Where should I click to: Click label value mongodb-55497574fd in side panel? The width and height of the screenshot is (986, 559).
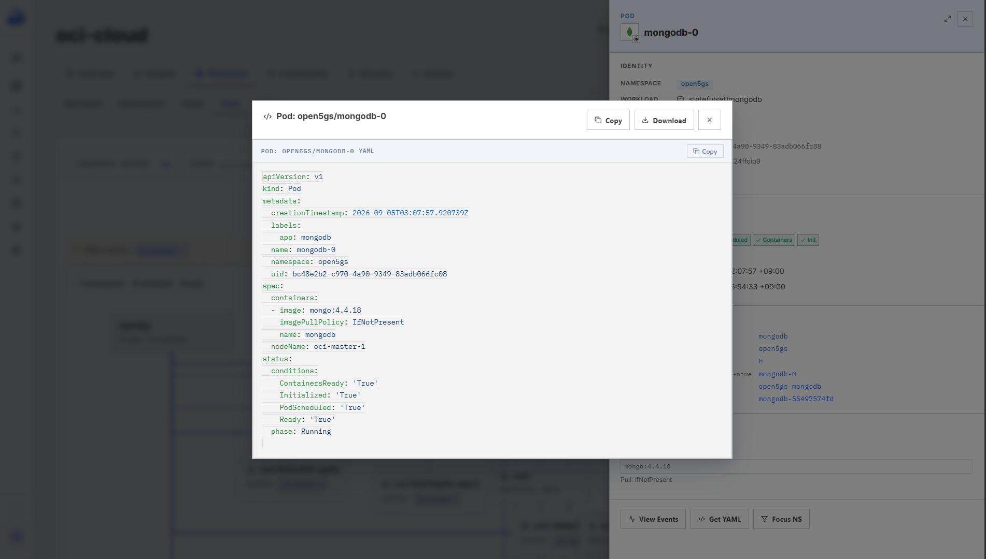click(796, 399)
